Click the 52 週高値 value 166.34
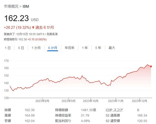 click(142, 115)
